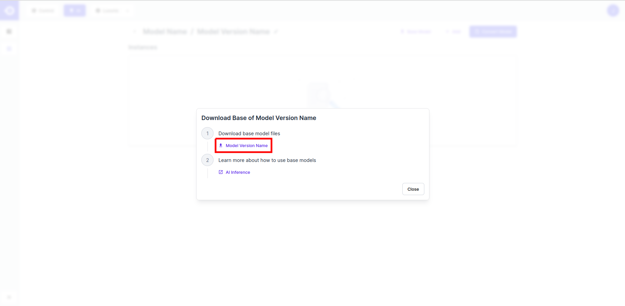Open the AI Inference documentation link
The width and height of the screenshot is (625, 306).
coord(234,172)
